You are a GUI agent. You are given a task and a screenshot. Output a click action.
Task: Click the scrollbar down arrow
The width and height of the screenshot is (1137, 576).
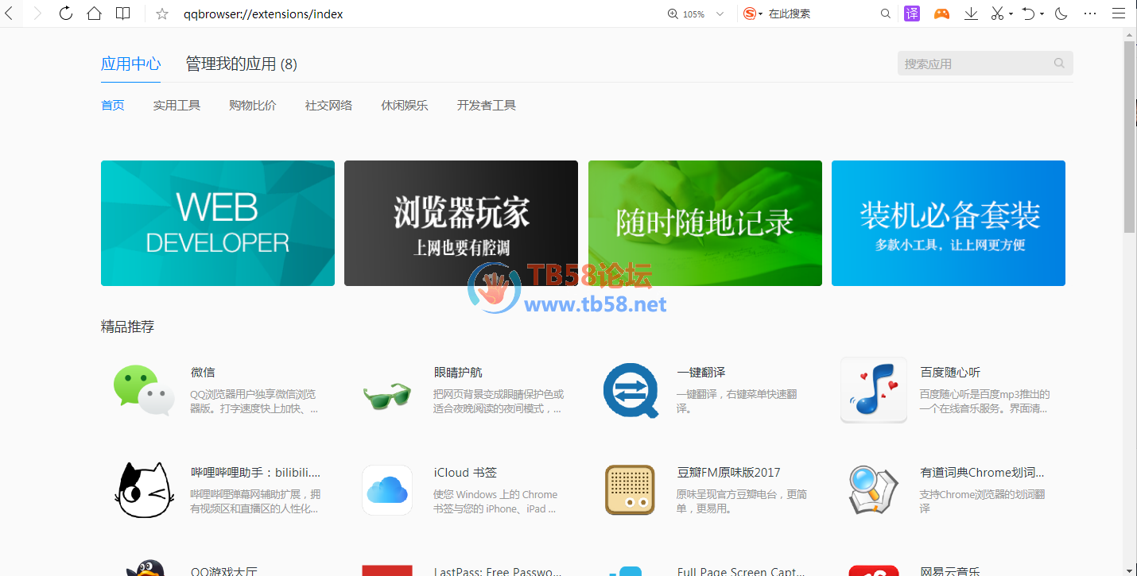pos(1130,570)
